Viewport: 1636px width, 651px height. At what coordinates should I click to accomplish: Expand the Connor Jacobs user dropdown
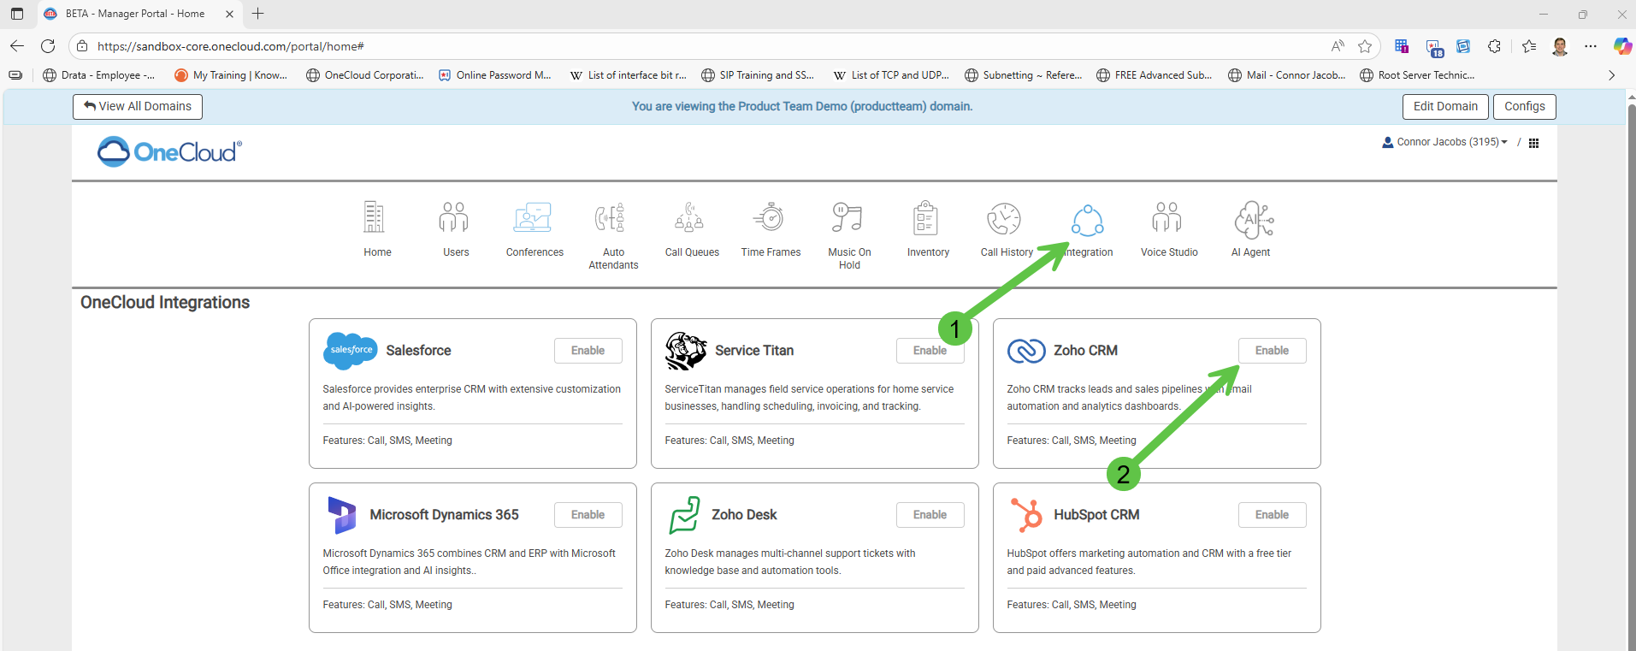pyautogui.click(x=1446, y=142)
